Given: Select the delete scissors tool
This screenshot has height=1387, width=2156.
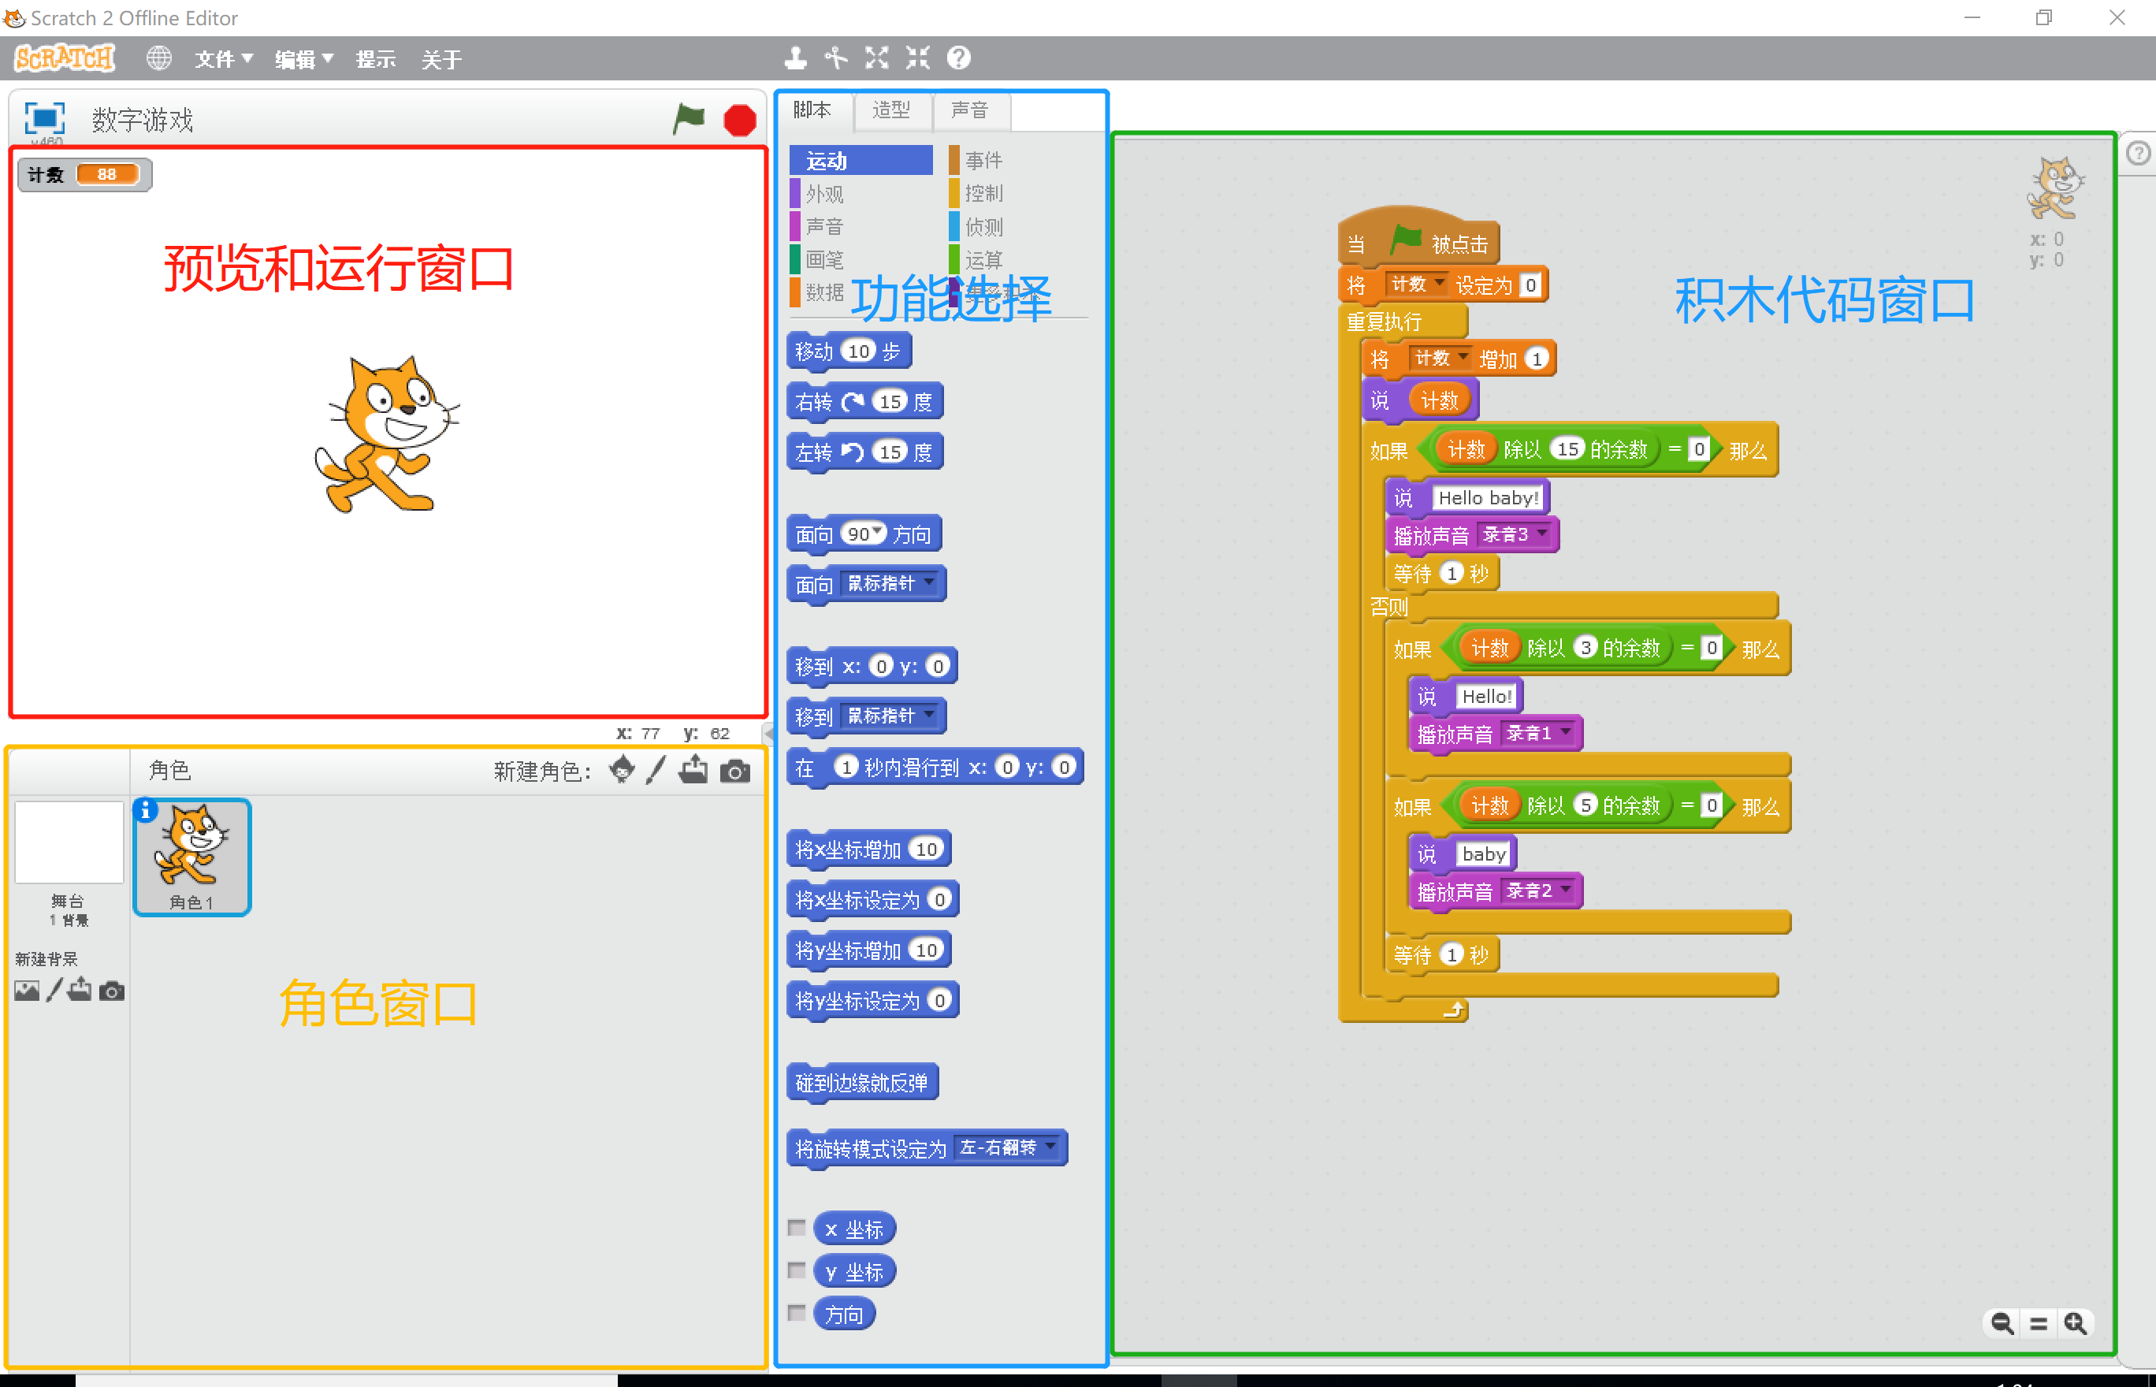Looking at the screenshot, I should pos(836,58).
